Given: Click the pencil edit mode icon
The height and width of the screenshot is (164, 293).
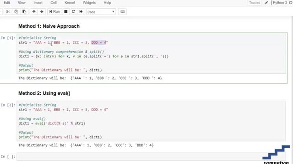Looking at the screenshot, I should (266, 3).
